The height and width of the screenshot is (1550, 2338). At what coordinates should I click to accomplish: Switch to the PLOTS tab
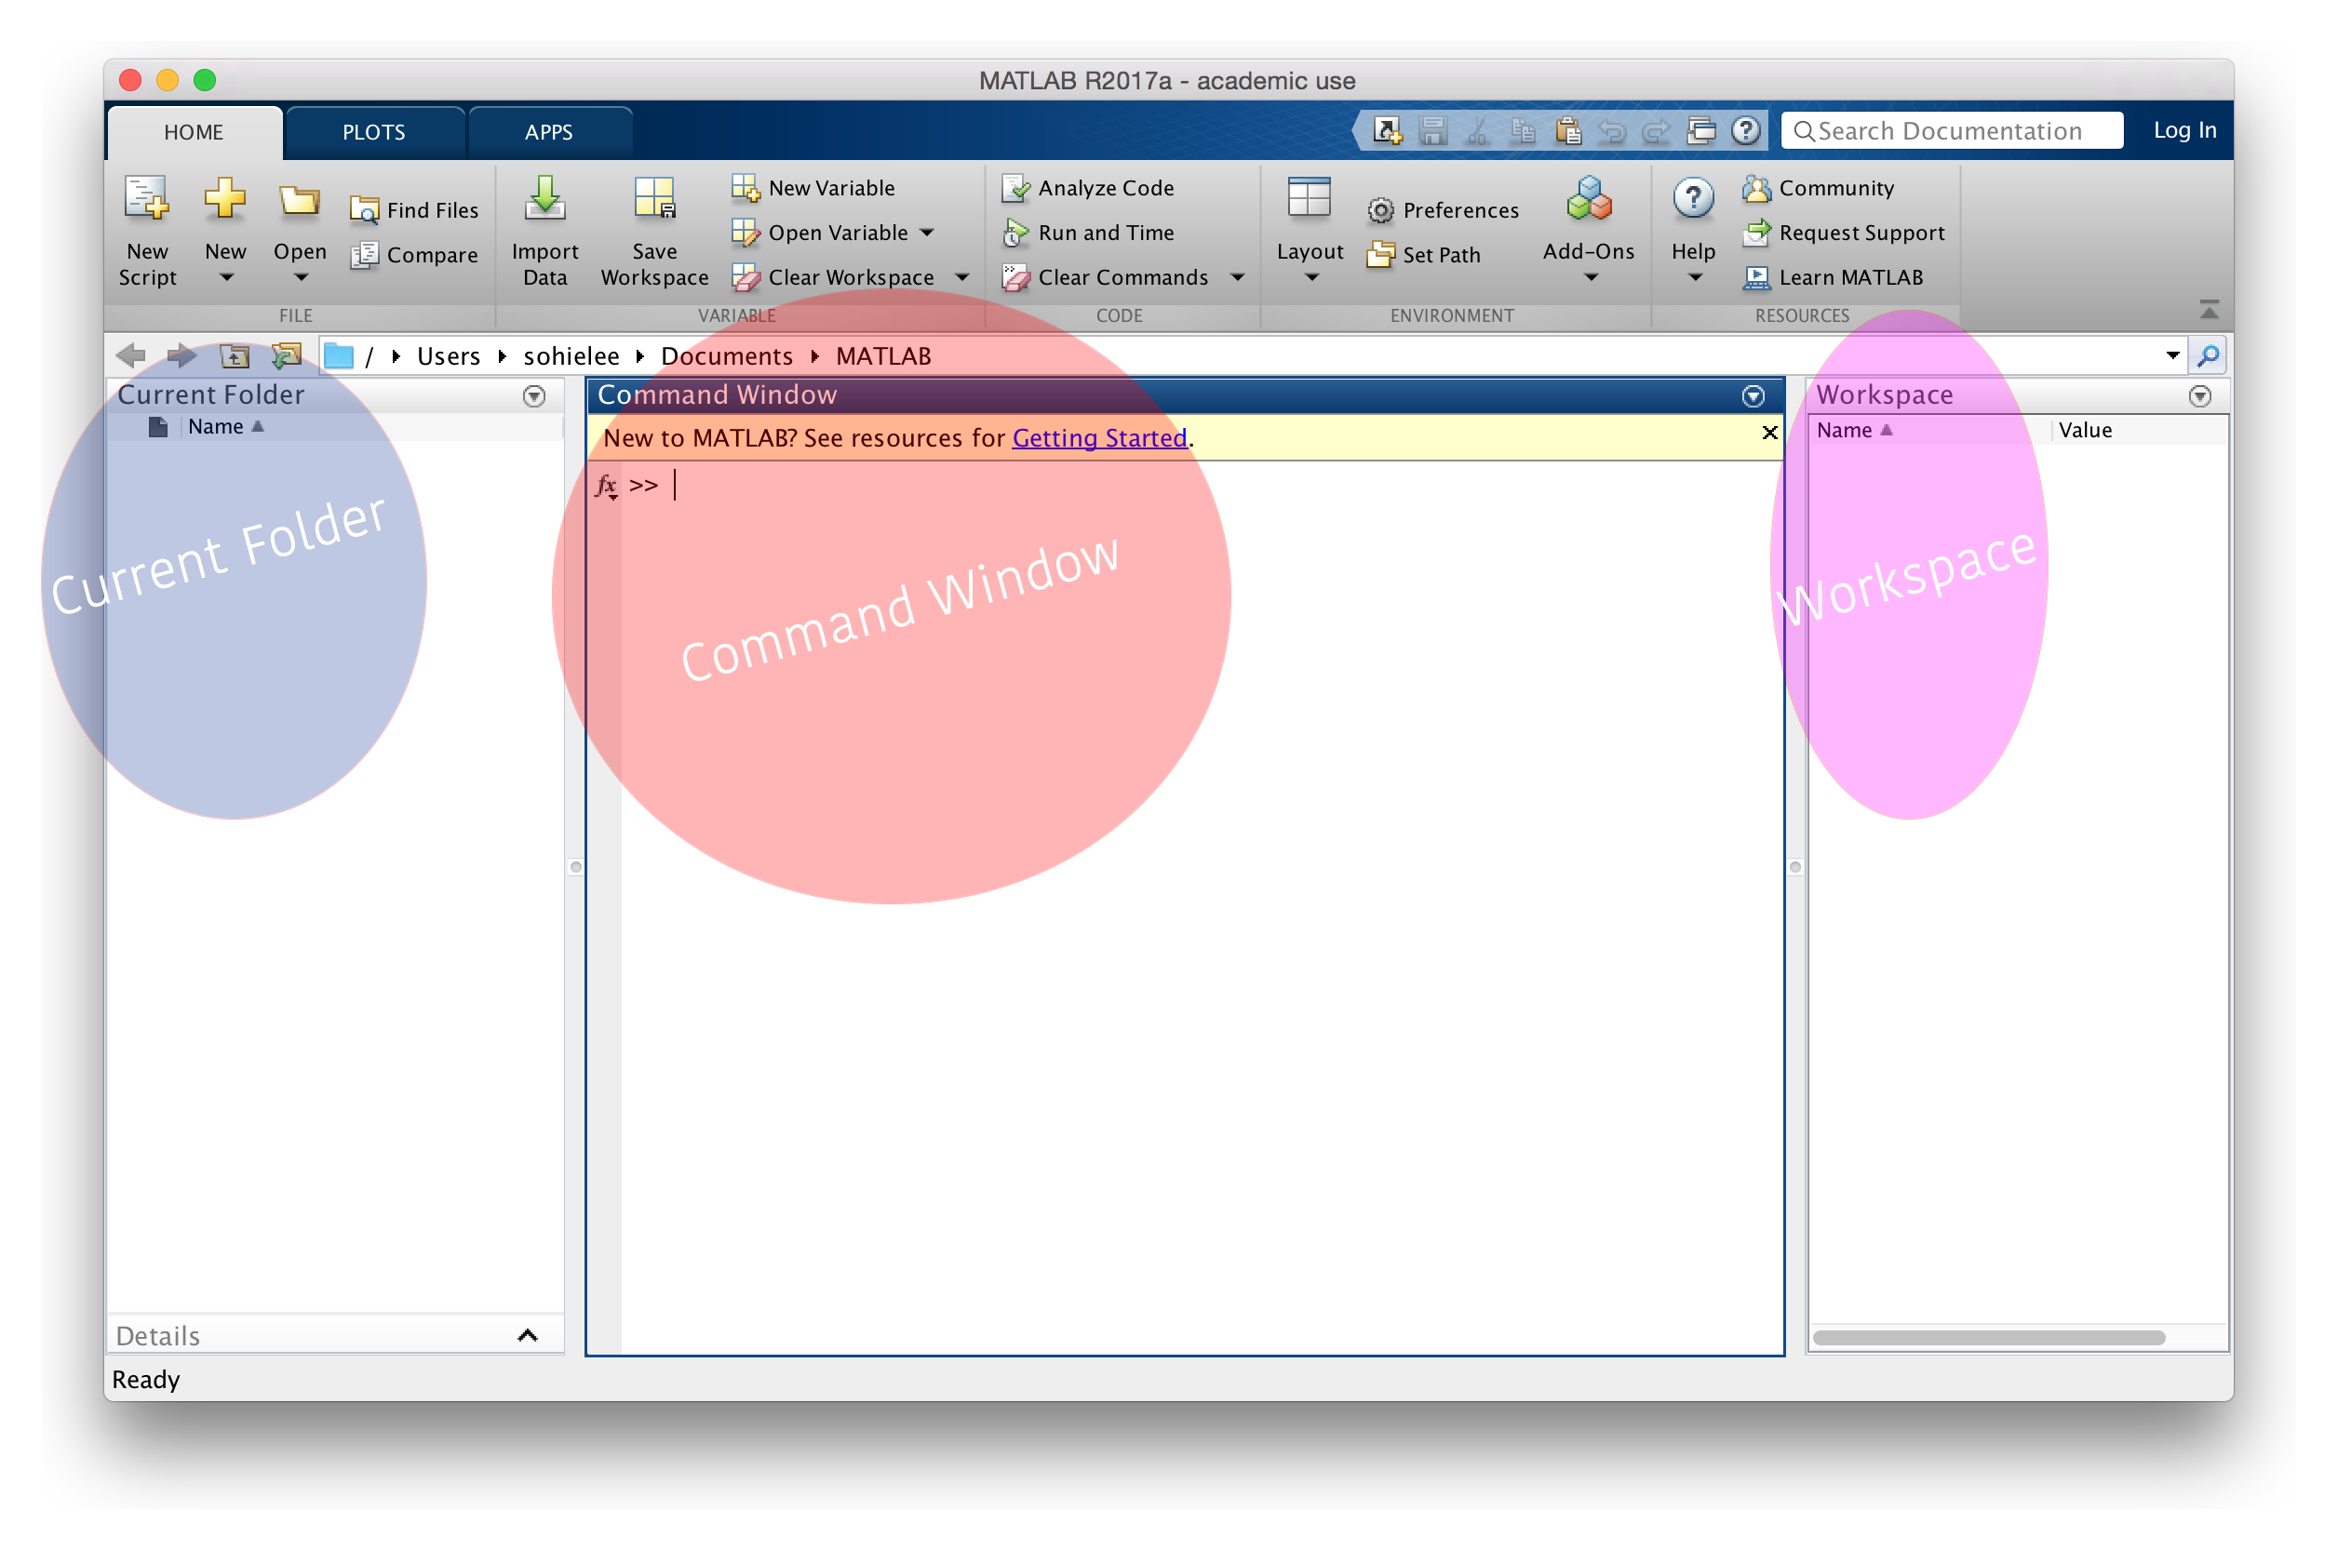tap(373, 132)
